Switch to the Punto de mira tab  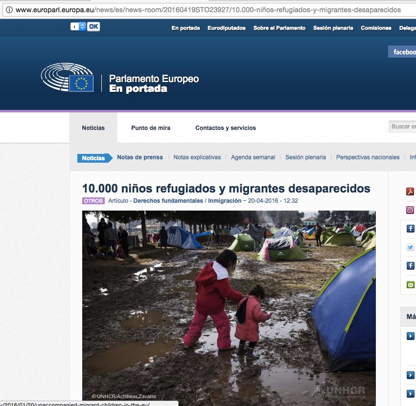click(151, 128)
